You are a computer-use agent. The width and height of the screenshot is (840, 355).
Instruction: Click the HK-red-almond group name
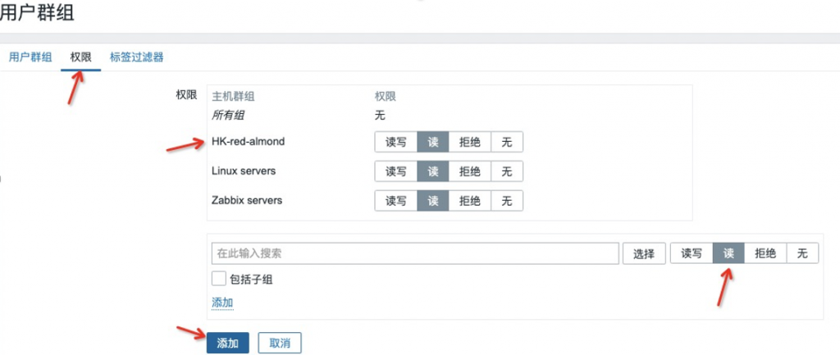tap(249, 142)
